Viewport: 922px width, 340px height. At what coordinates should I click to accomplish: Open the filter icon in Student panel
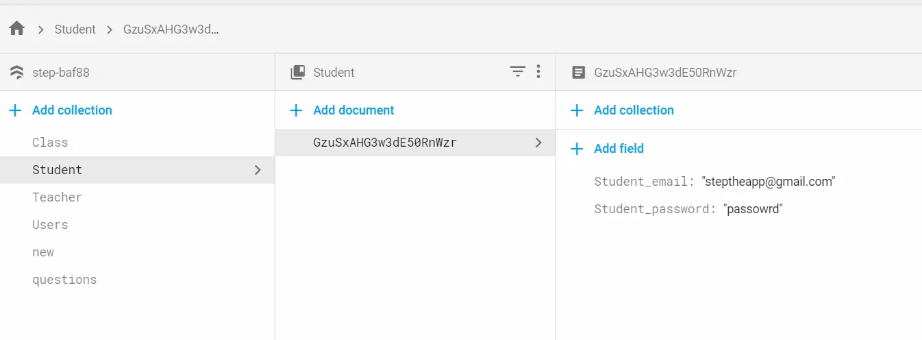pyautogui.click(x=518, y=71)
